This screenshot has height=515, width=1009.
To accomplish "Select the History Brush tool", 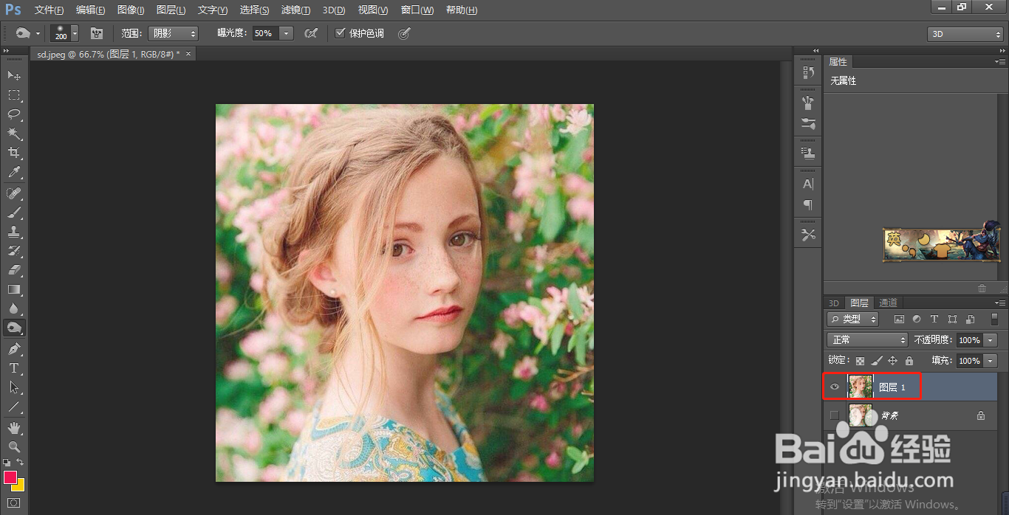I will click(x=14, y=251).
